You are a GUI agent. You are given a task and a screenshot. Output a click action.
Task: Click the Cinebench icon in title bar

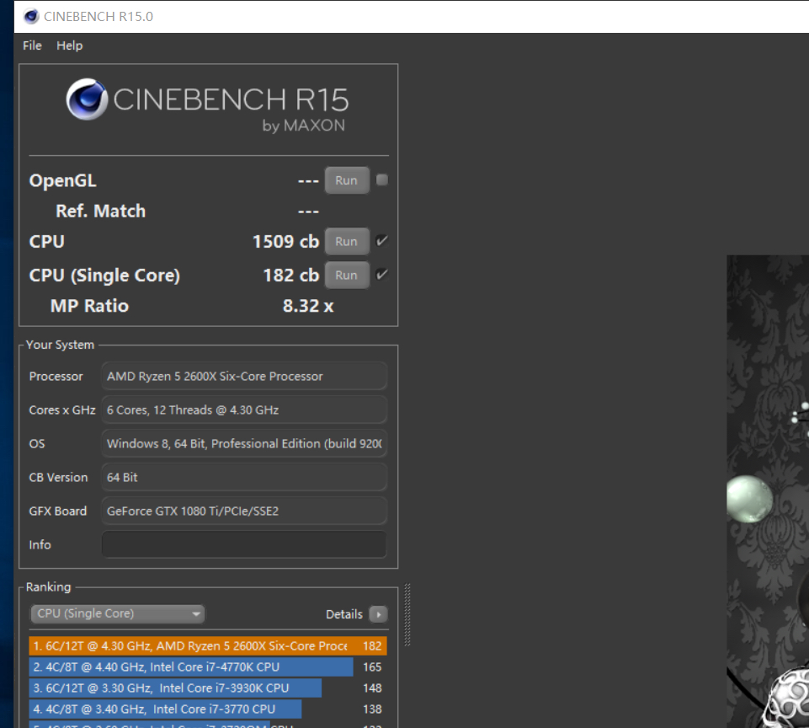pyautogui.click(x=31, y=17)
